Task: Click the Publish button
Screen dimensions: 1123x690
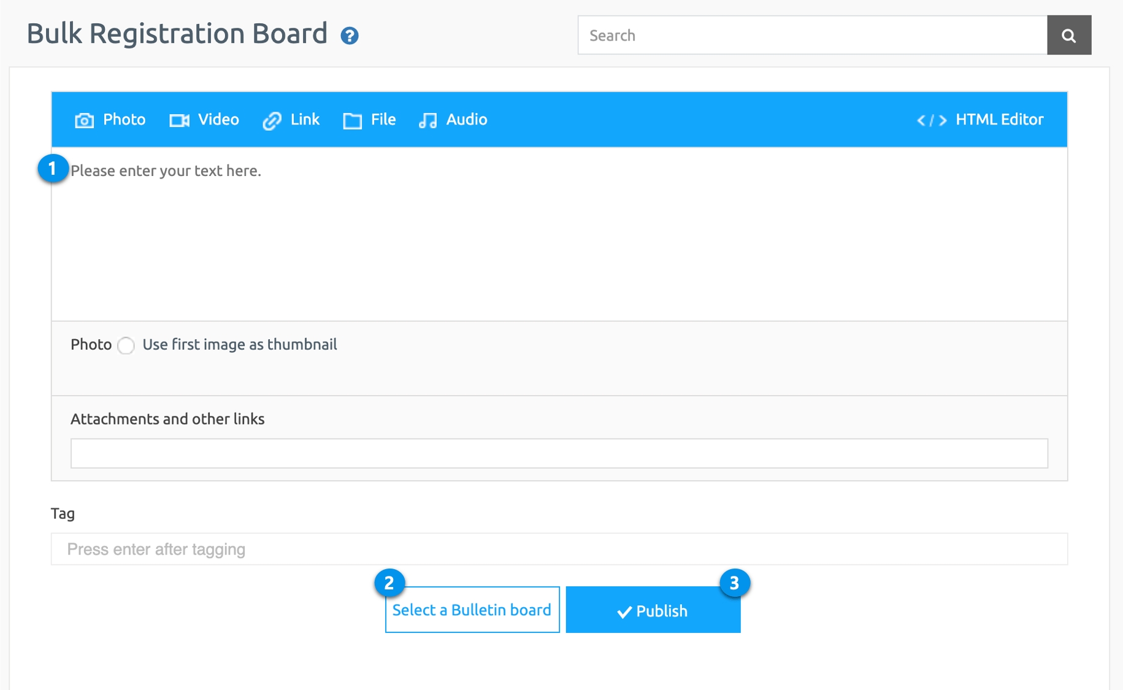Action: (x=653, y=610)
